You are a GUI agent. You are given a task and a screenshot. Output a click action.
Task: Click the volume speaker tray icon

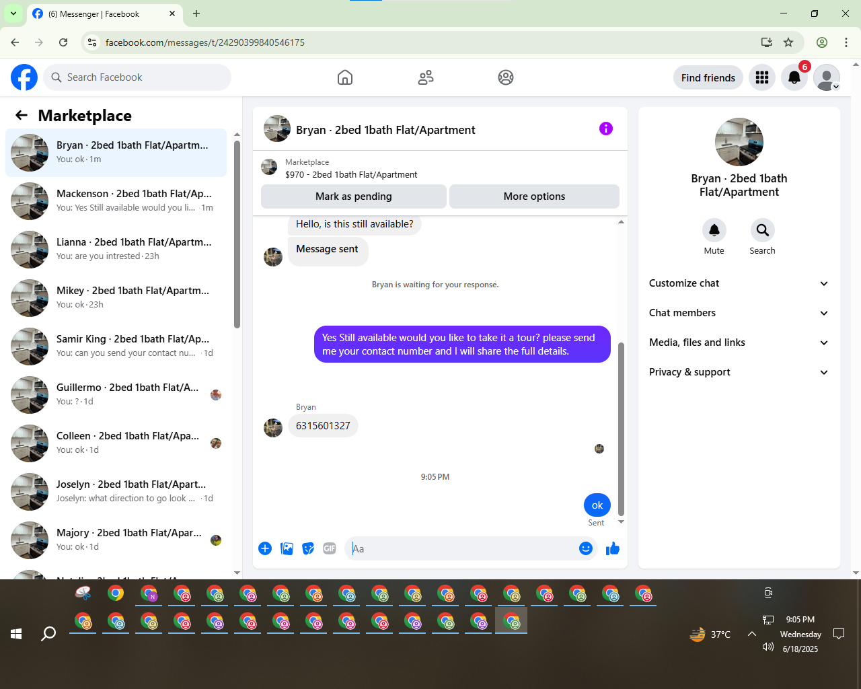[x=768, y=647]
